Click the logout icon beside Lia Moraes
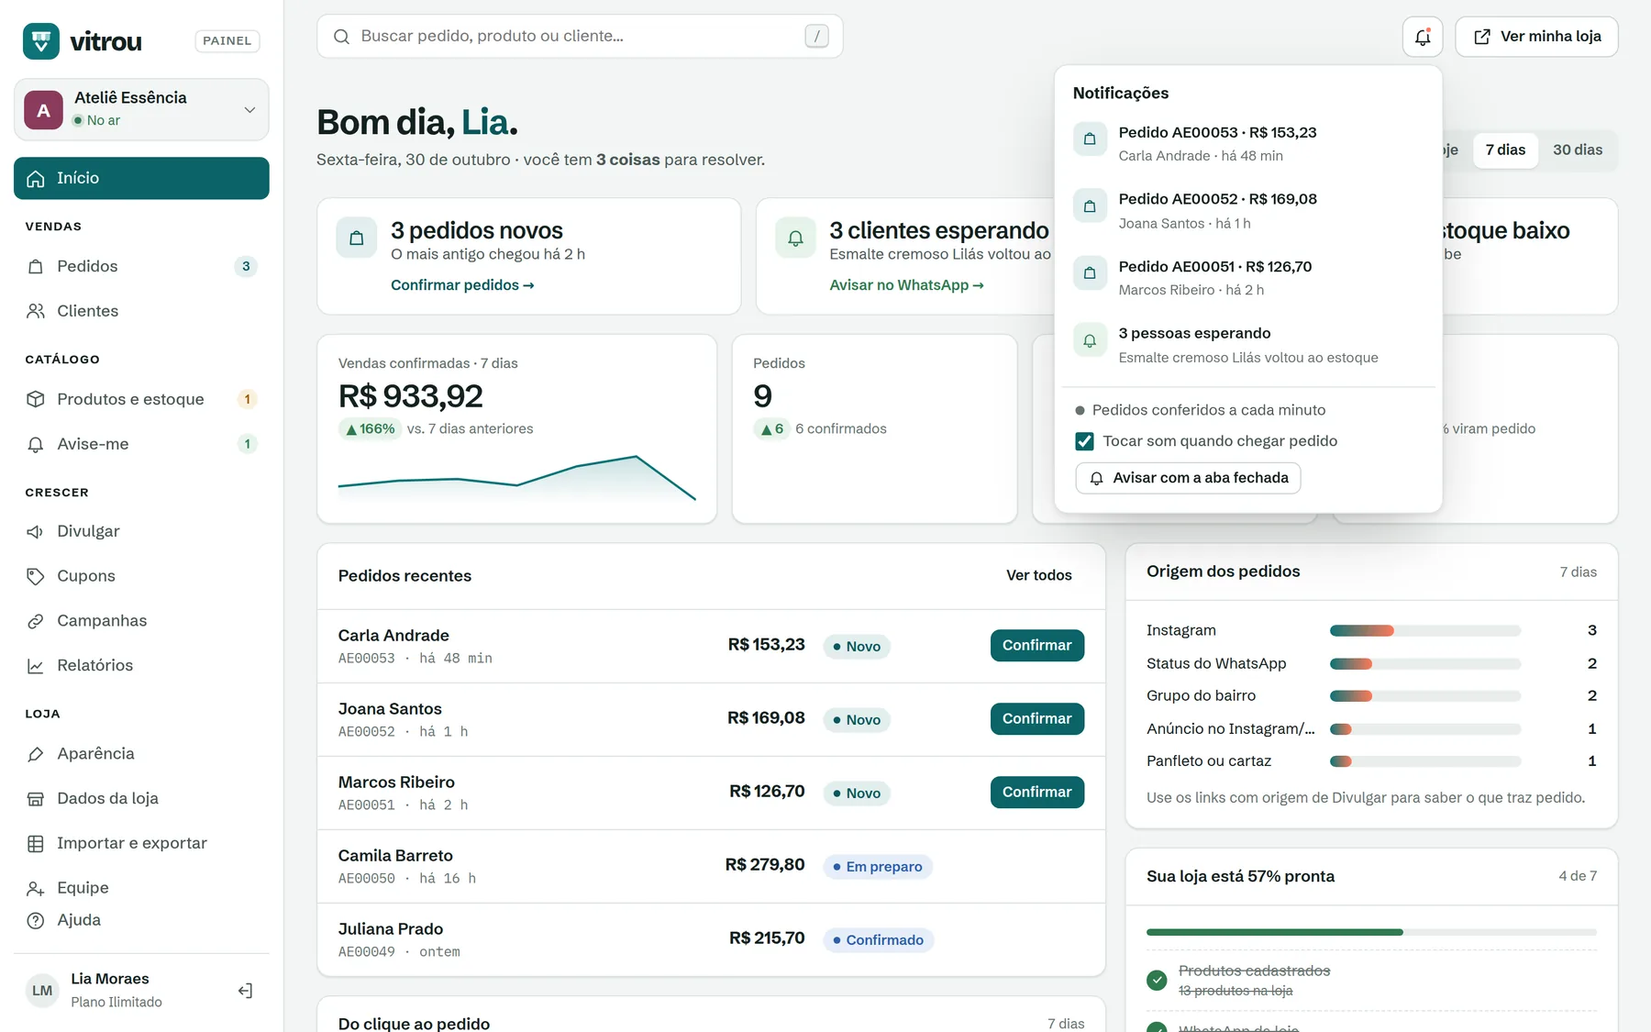Viewport: 1651px width, 1032px height. coord(245,991)
